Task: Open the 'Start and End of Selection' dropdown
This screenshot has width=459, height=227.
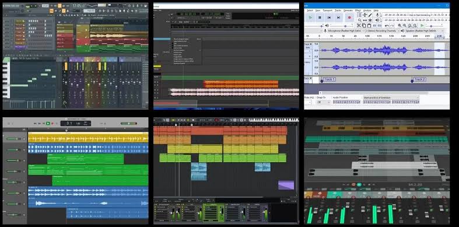Action: 391,97
